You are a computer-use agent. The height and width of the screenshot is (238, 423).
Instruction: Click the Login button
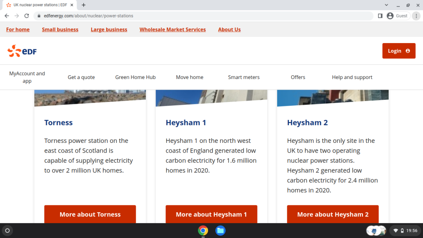pyautogui.click(x=399, y=51)
